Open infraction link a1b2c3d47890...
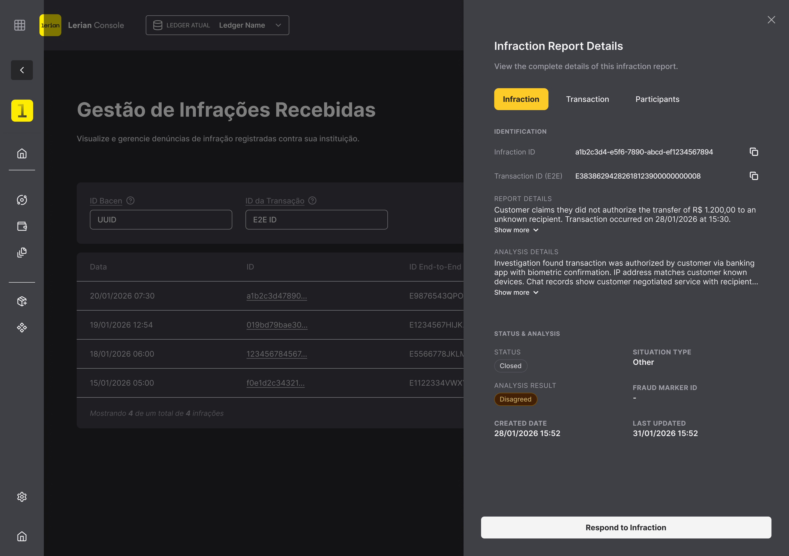 click(x=277, y=296)
